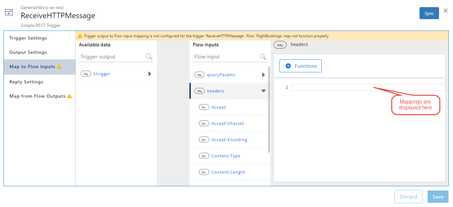Screen dimensions: 453x207
Task: Click the Obj type badge beside $trigger
Action: 86,74
